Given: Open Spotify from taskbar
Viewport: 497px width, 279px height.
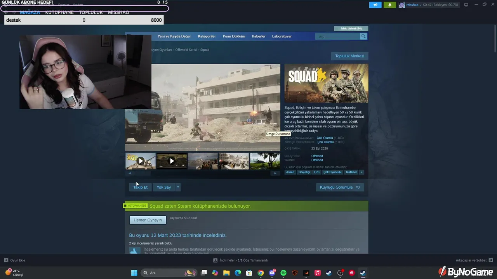Looking at the screenshot, I should 283,273.
